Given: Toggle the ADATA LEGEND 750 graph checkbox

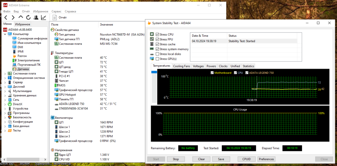Looking at the screenshot, I should point(247,73).
